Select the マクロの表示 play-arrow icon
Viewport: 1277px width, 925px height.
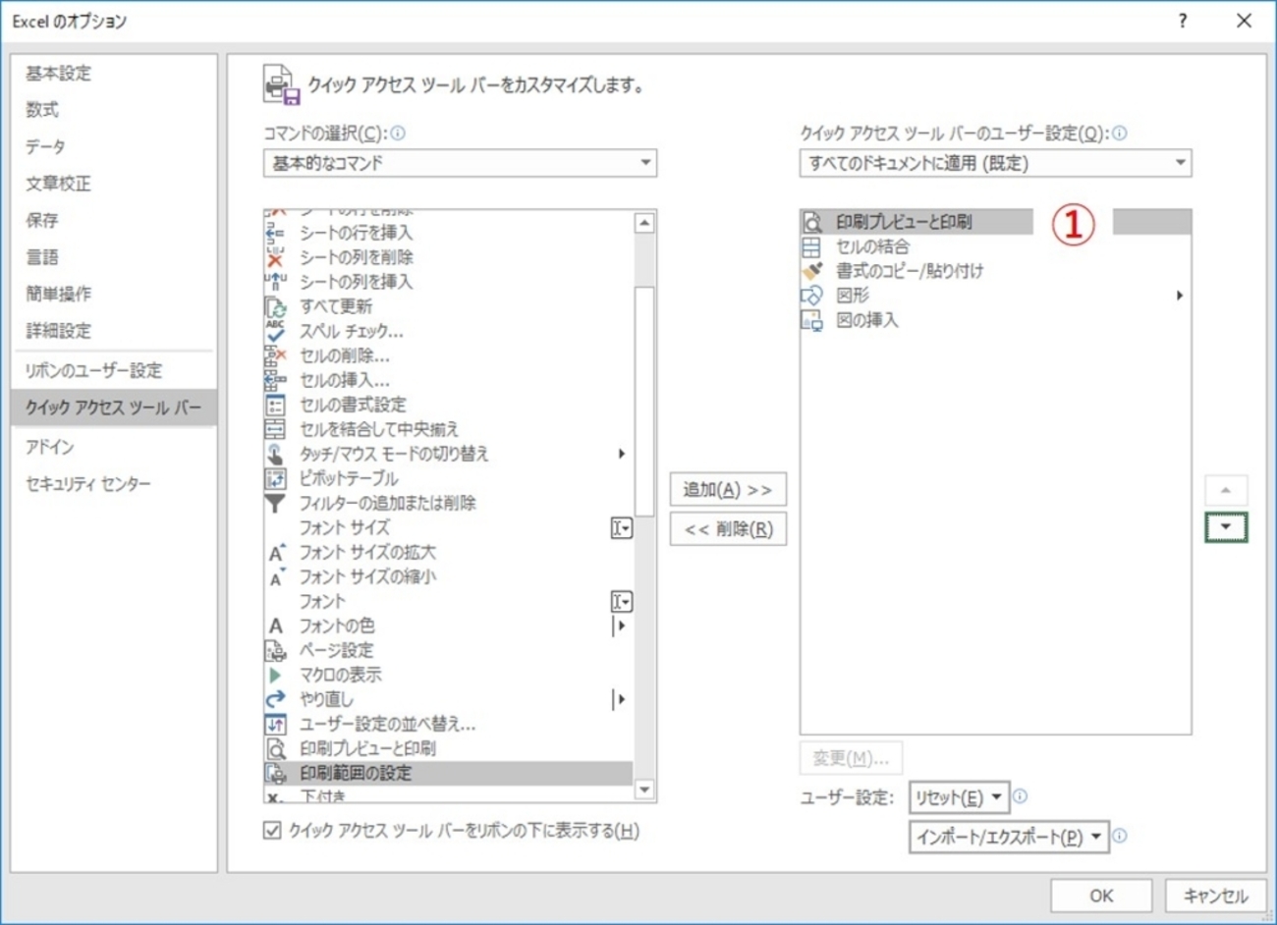point(275,675)
